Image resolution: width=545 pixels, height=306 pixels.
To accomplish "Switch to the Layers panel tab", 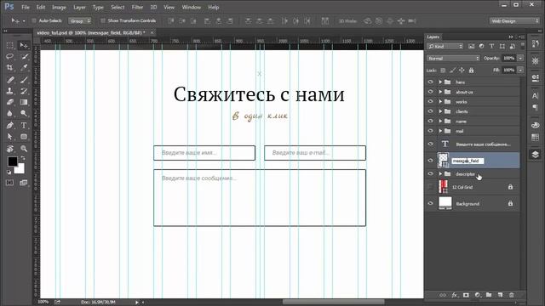I will (x=433, y=37).
